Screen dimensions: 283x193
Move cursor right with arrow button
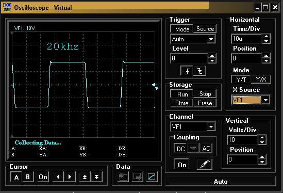(70, 176)
